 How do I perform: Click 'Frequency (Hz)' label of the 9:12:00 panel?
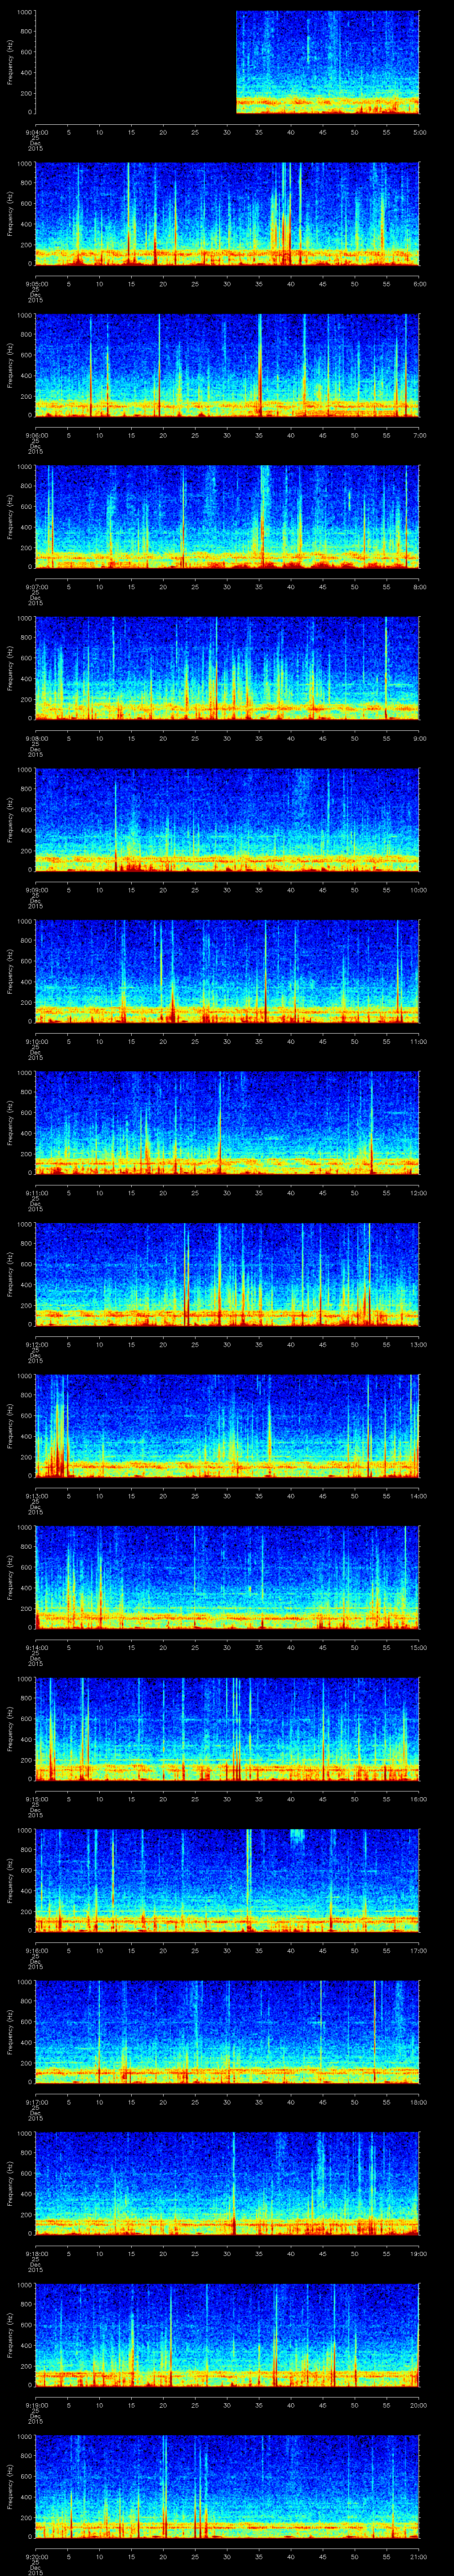tap(10, 1274)
